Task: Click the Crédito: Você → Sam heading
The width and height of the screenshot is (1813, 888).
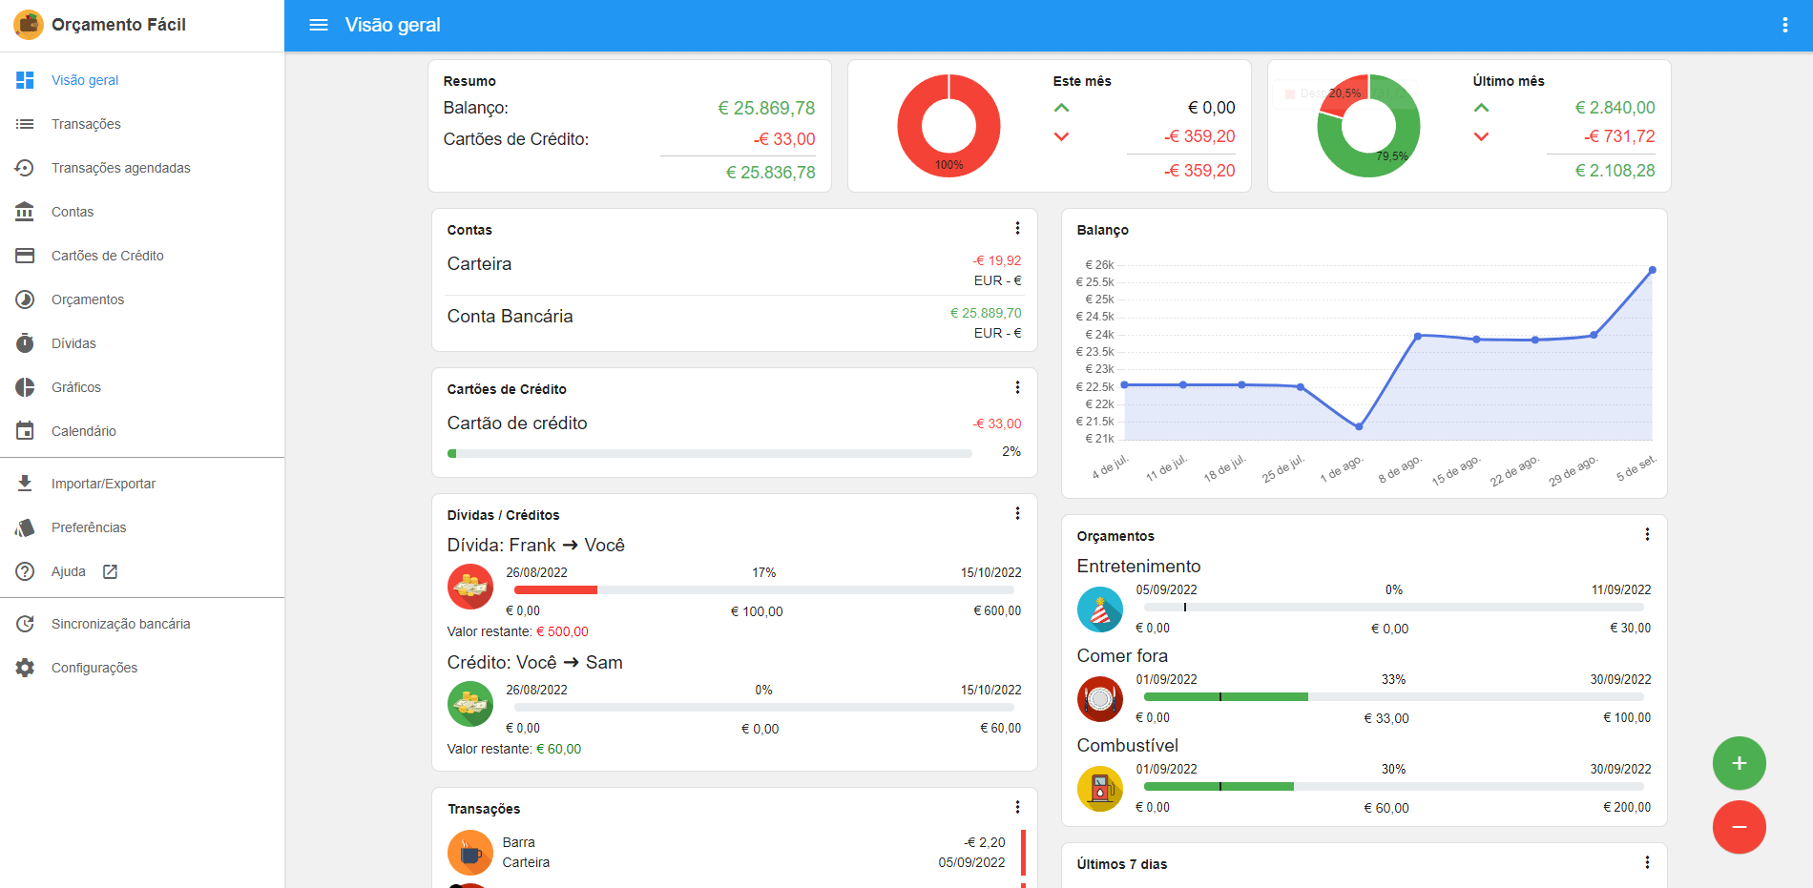Action: click(534, 662)
